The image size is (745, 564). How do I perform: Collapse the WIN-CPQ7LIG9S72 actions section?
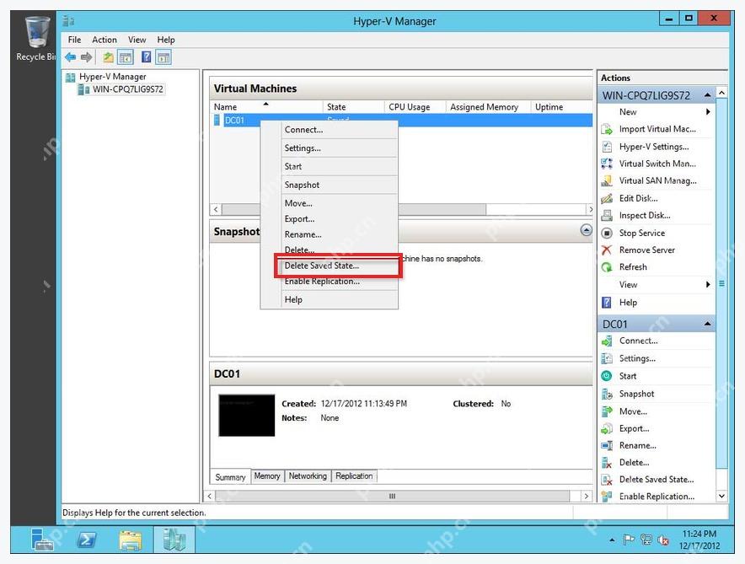[x=707, y=95]
